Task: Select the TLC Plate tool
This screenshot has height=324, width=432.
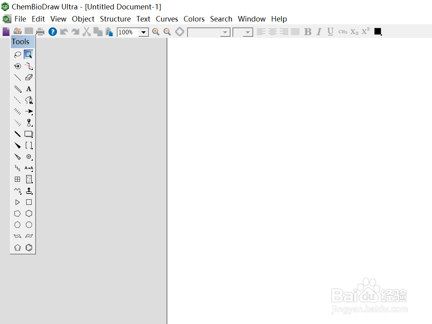Action: pyautogui.click(x=29, y=179)
